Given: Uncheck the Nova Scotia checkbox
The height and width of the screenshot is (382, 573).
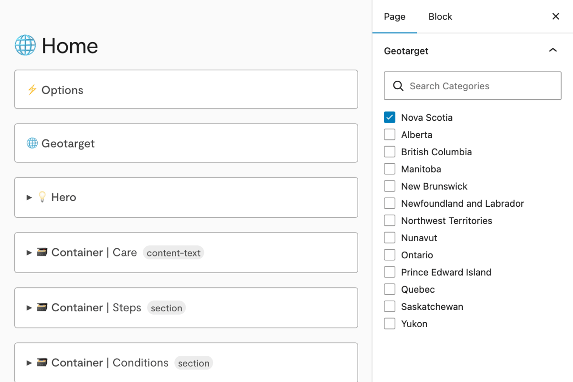Looking at the screenshot, I should coord(390,117).
